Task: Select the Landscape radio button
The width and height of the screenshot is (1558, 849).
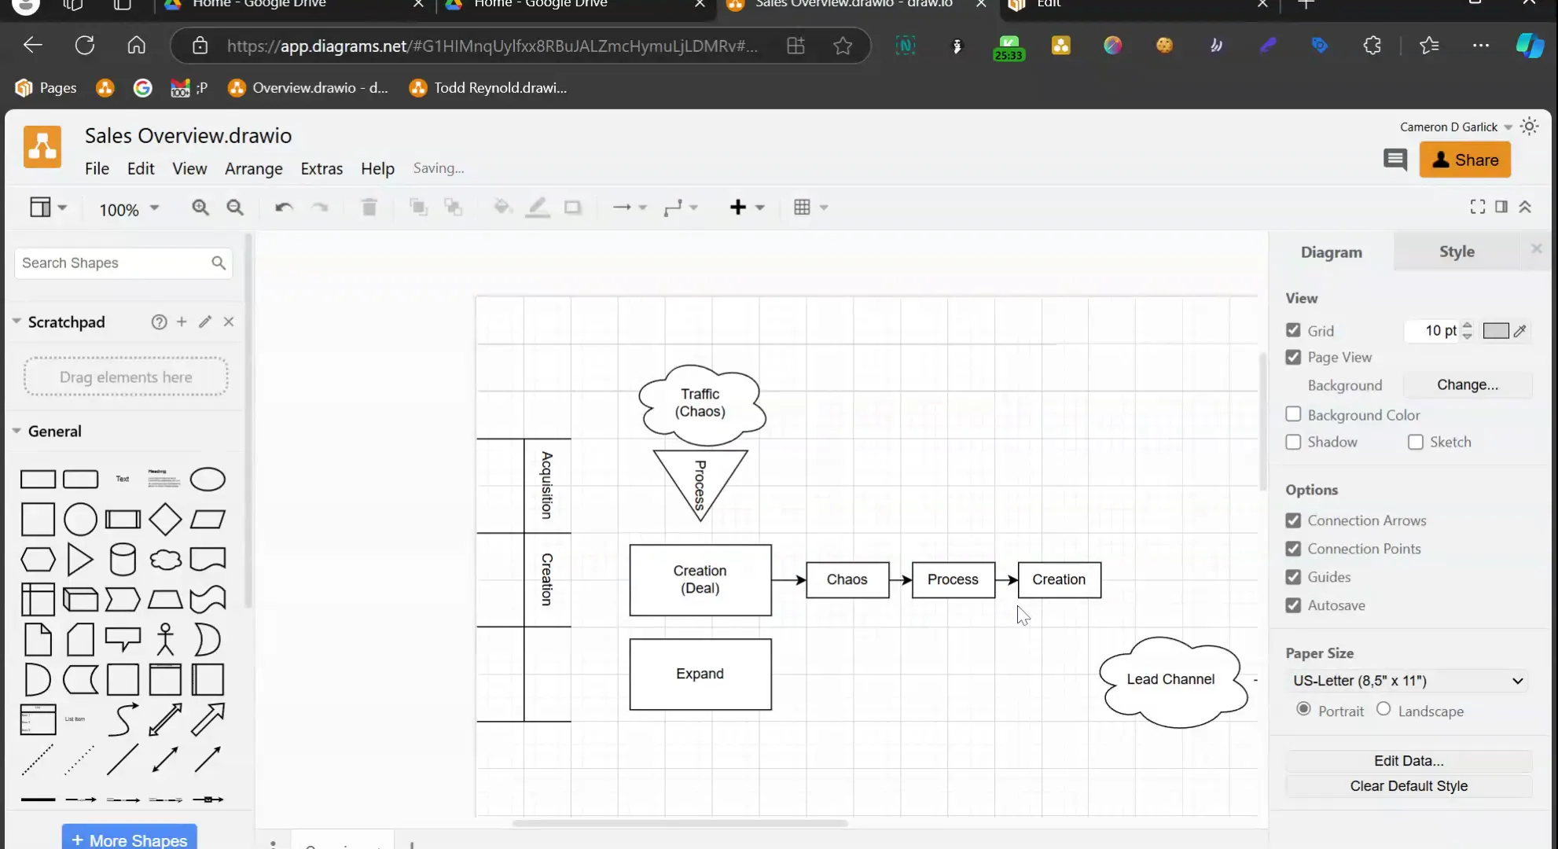Action: click(1383, 710)
